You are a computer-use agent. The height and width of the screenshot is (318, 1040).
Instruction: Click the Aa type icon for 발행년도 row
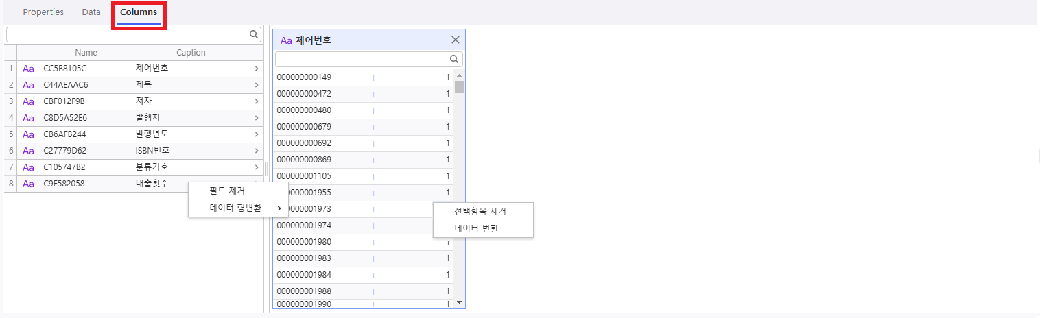[x=28, y=134]
